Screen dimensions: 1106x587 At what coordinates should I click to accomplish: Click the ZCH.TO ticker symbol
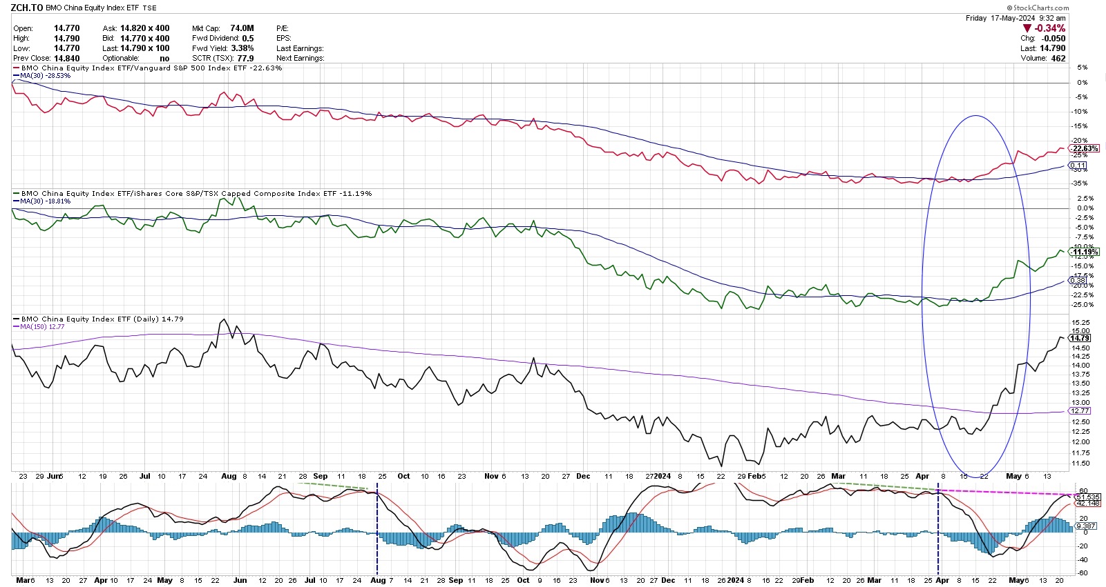pyautogui.click(x=27, y=8)
